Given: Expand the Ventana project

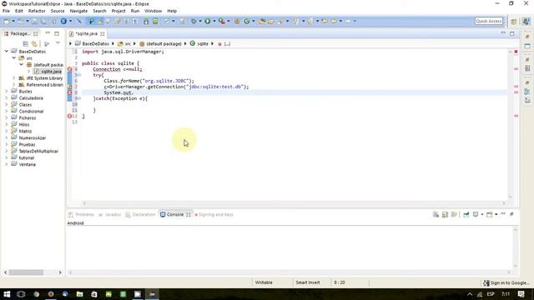Looking at the screenshot, I should click(7, 164).
